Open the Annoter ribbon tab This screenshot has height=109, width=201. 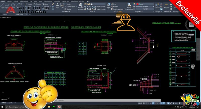[x=16, y=1]
